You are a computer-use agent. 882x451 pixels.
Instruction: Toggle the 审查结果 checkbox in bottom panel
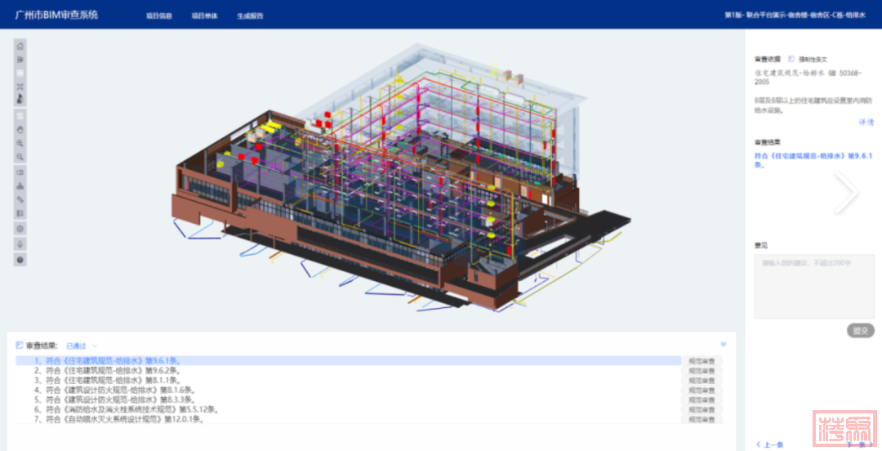tap(20, 346)
